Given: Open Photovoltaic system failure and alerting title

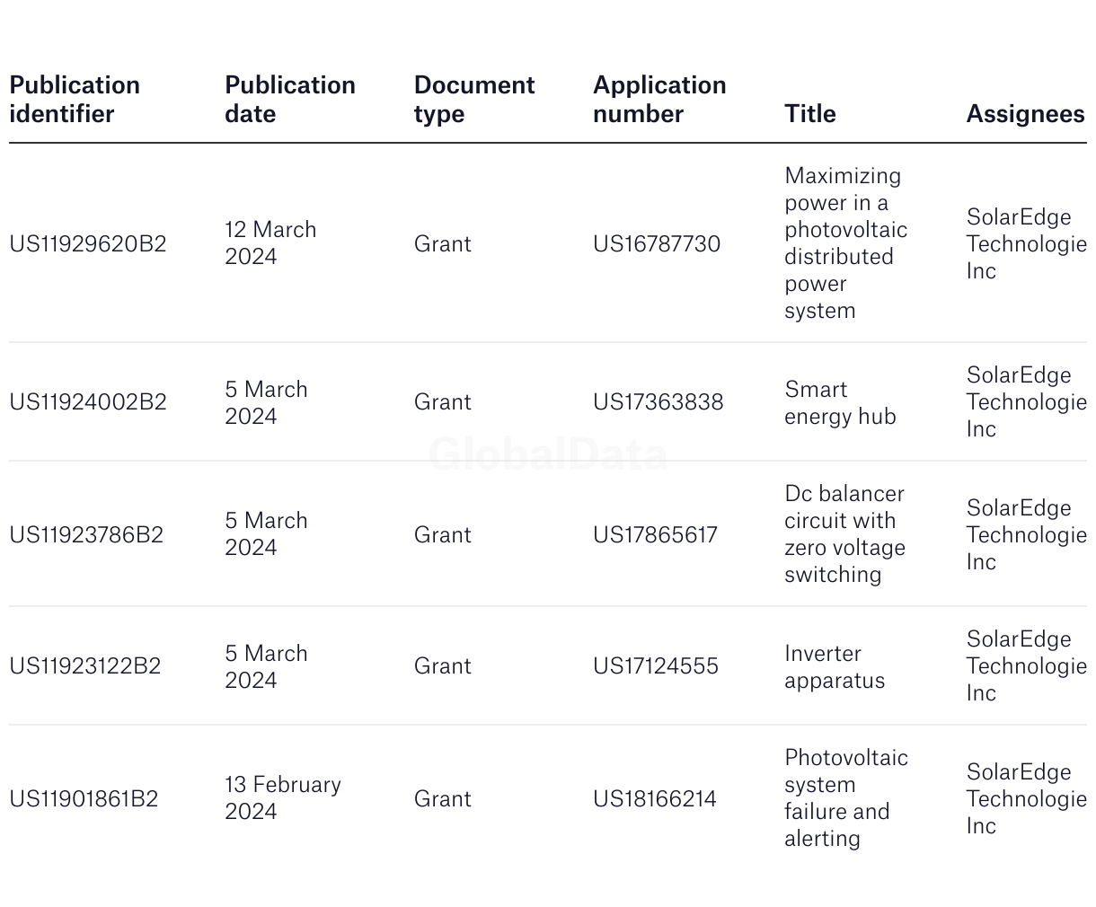Looking at the screenshot, I should pos(846,797).
